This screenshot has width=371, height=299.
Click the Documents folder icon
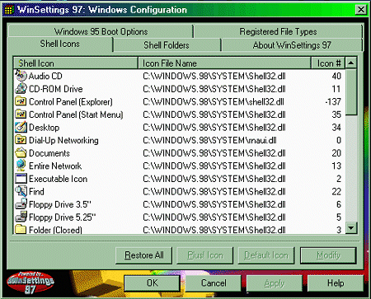pyautogui.click(x=21, y=153)
